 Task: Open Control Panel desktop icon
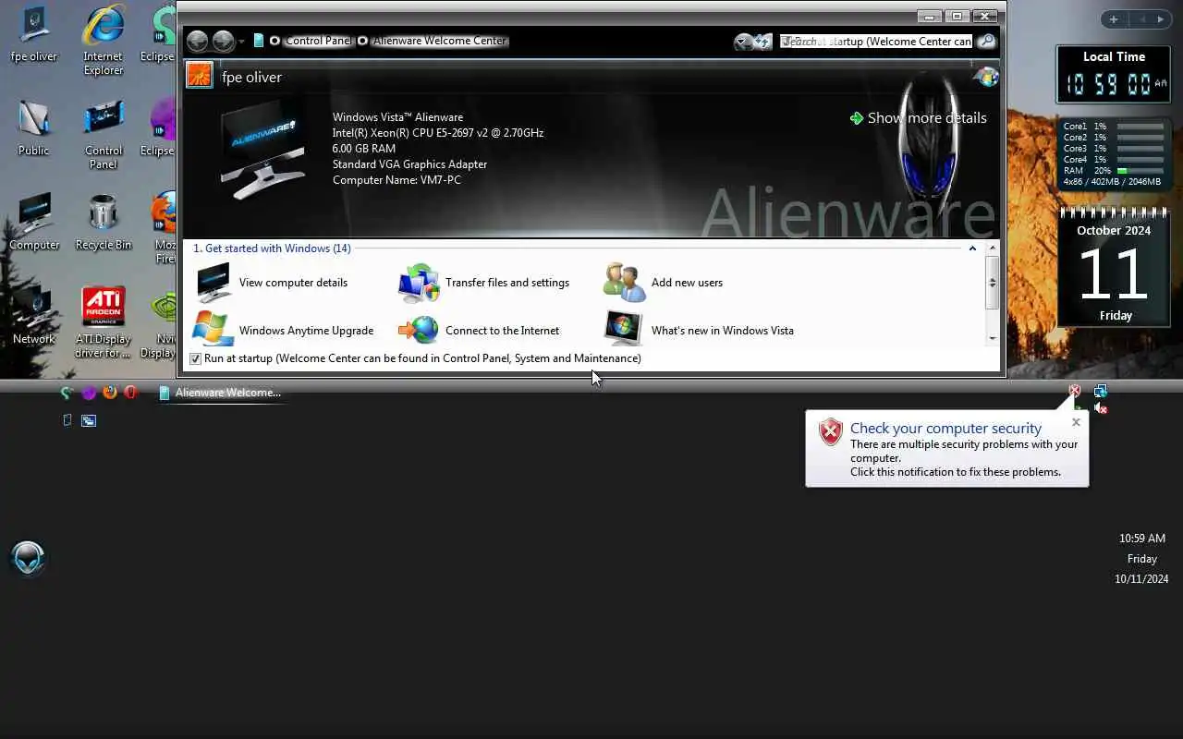click(104, 135)
